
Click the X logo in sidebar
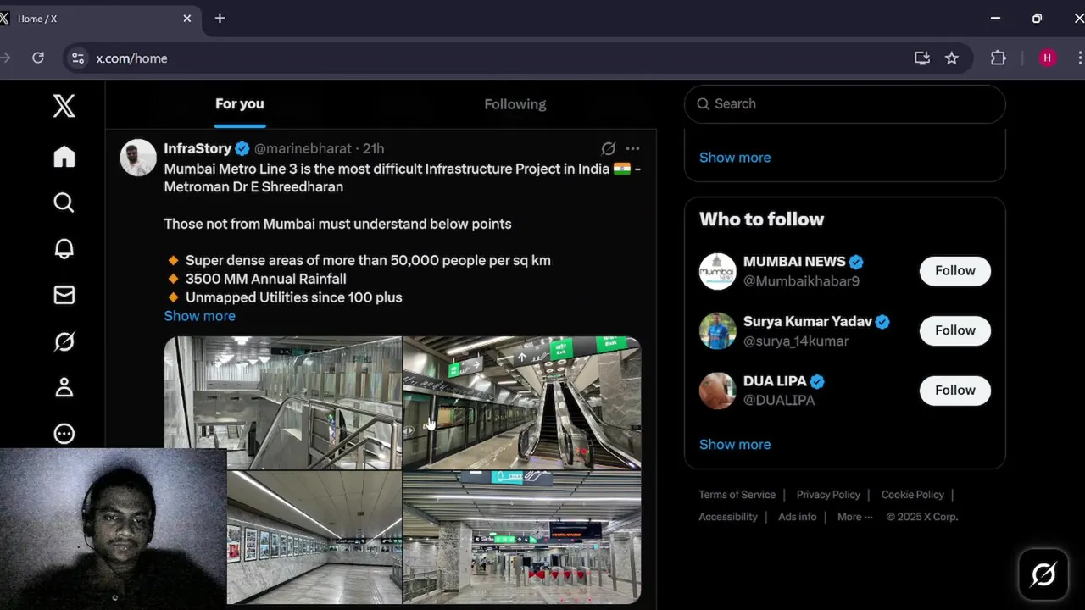tap(64, 106)
